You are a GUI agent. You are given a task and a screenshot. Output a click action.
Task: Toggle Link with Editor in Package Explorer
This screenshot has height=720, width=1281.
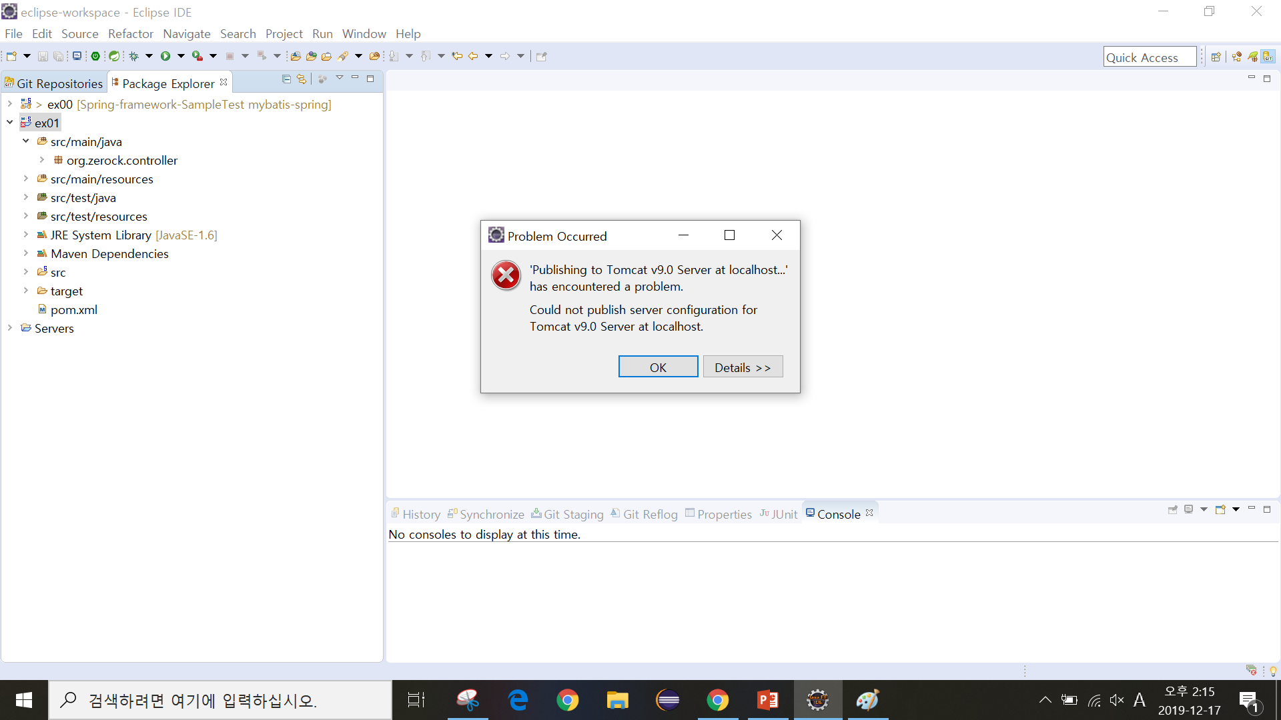pos(302,79)
